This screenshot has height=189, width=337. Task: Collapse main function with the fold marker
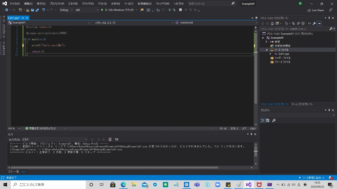pyautogui.click(x=25, y=39)
